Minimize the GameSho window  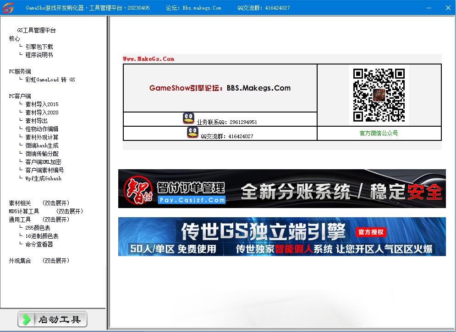(x=429, y=8)
